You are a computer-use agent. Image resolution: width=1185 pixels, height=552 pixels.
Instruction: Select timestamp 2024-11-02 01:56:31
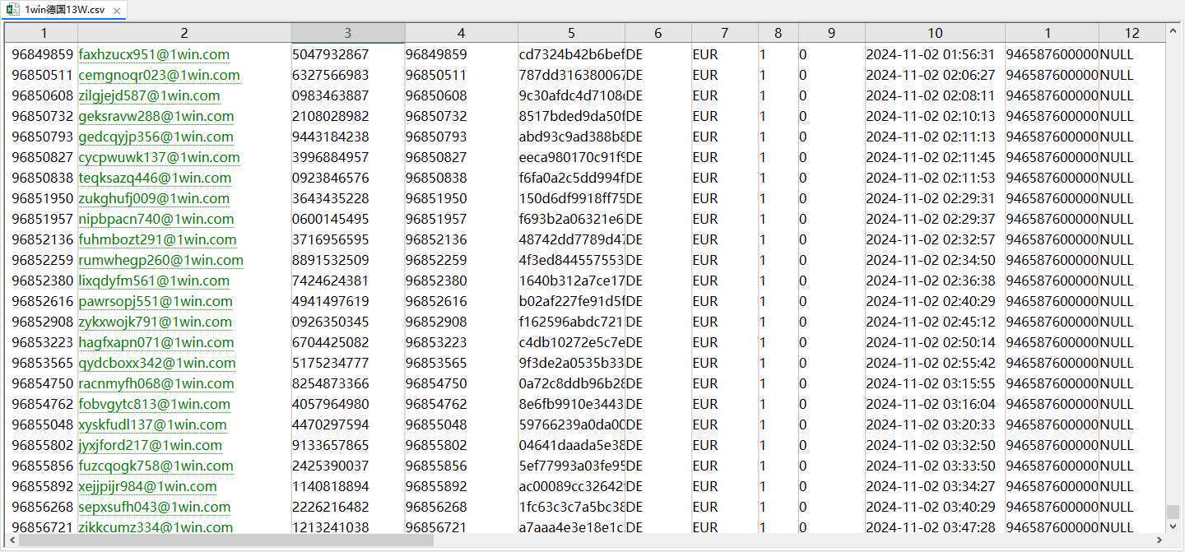click(931, 54)
